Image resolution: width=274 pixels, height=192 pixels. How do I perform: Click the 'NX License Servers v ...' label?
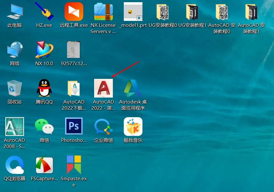coord(103,28)
